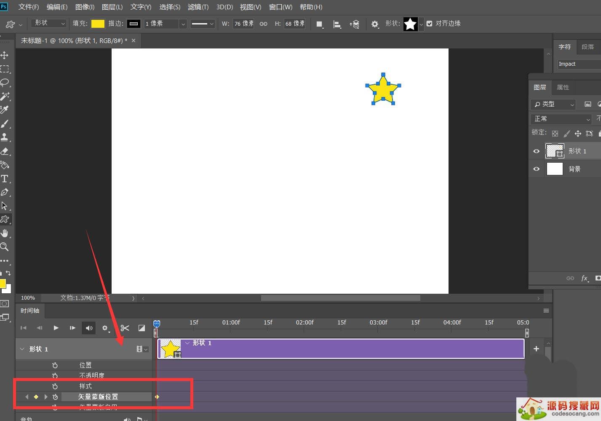Select the Lasso tool
This screenshot has height=421, width=601.
point(5,83)
